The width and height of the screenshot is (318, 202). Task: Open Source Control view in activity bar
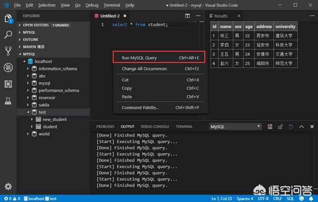click(8, 51)
